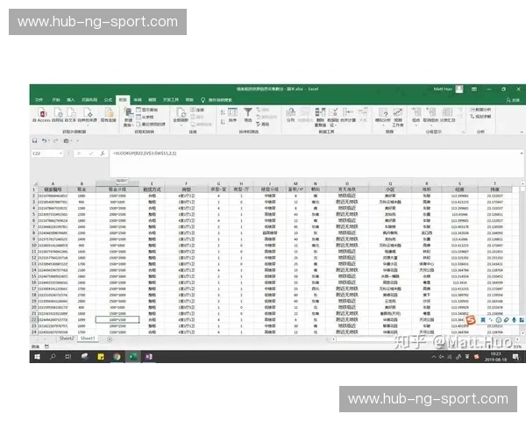Open the File (文件) menu tab
Viewport: 526px width, 421px height.
39,100
